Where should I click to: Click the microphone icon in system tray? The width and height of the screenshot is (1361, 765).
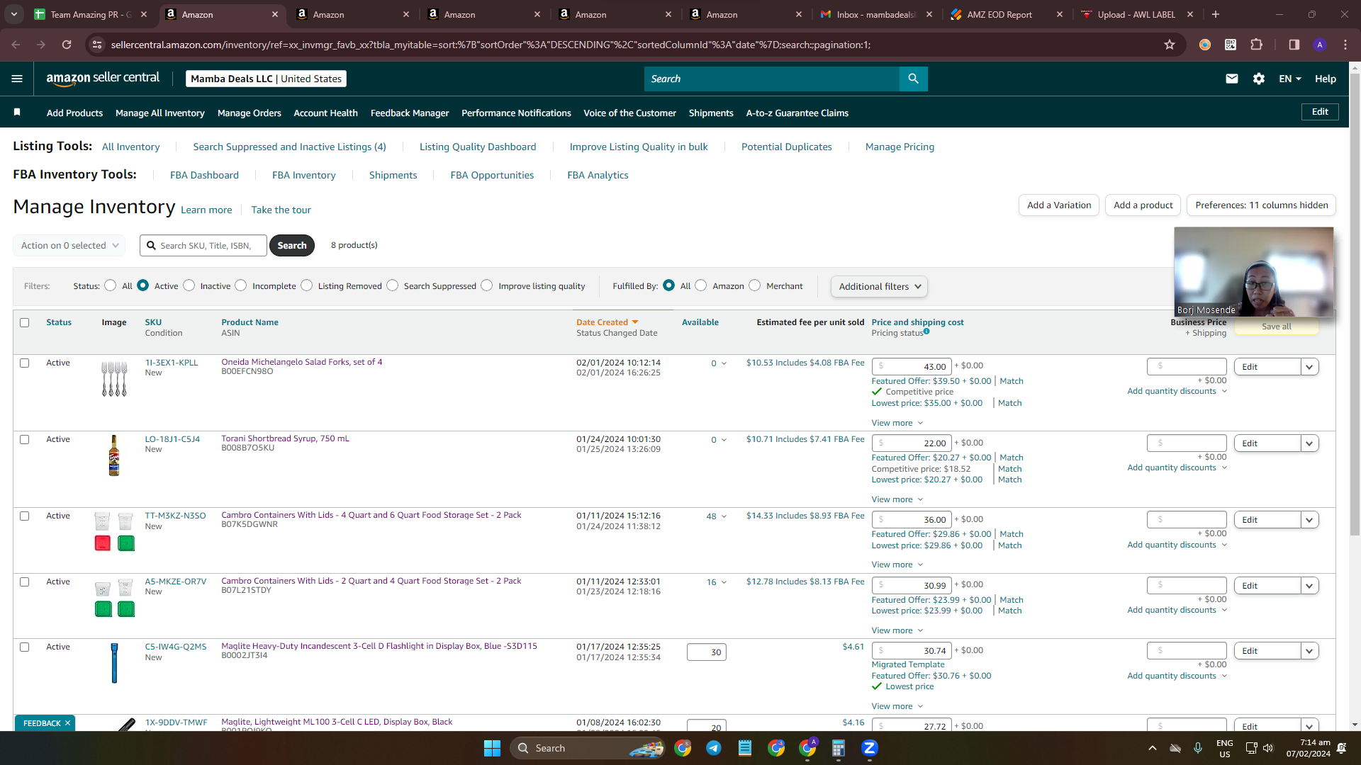pos(1198,748)
